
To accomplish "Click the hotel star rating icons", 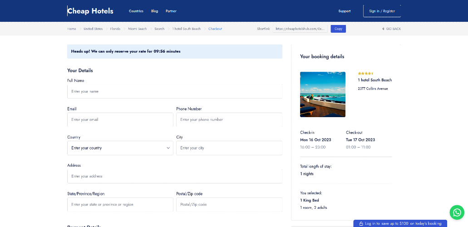I will tap(365, 74).
